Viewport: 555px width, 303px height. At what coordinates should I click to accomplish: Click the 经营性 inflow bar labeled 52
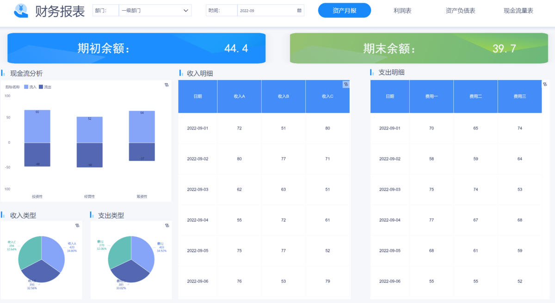click(x=90, y=130)
